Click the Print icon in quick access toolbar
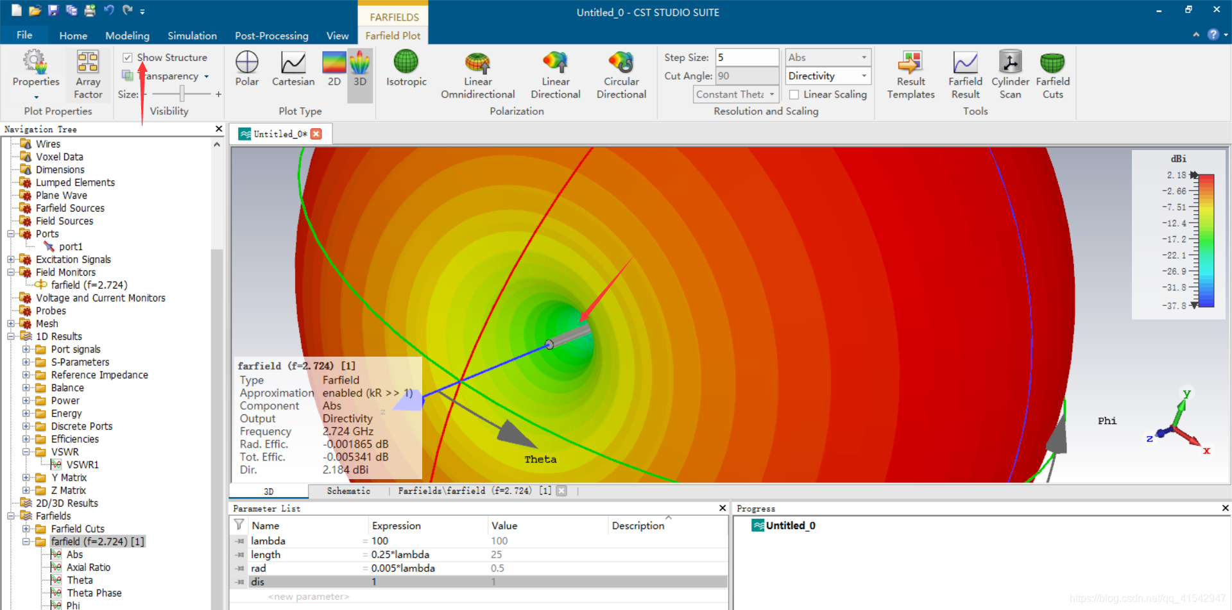 pos(90,10)
